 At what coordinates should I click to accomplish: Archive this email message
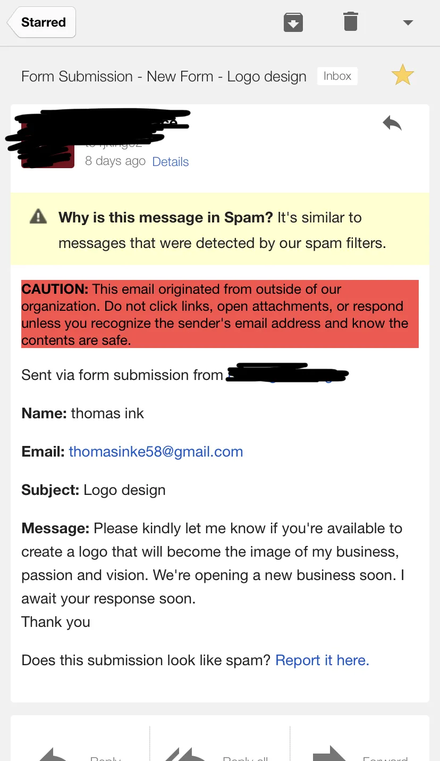point(293,22)
